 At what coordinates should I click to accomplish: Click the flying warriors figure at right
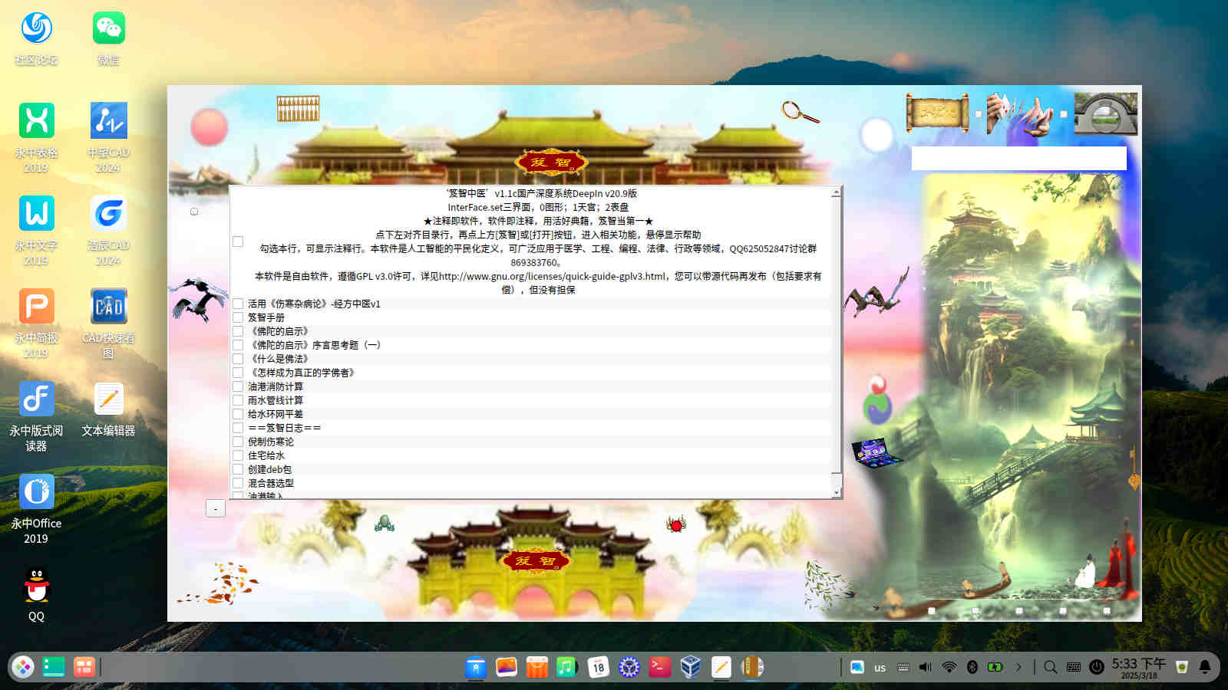click(877, 293)
